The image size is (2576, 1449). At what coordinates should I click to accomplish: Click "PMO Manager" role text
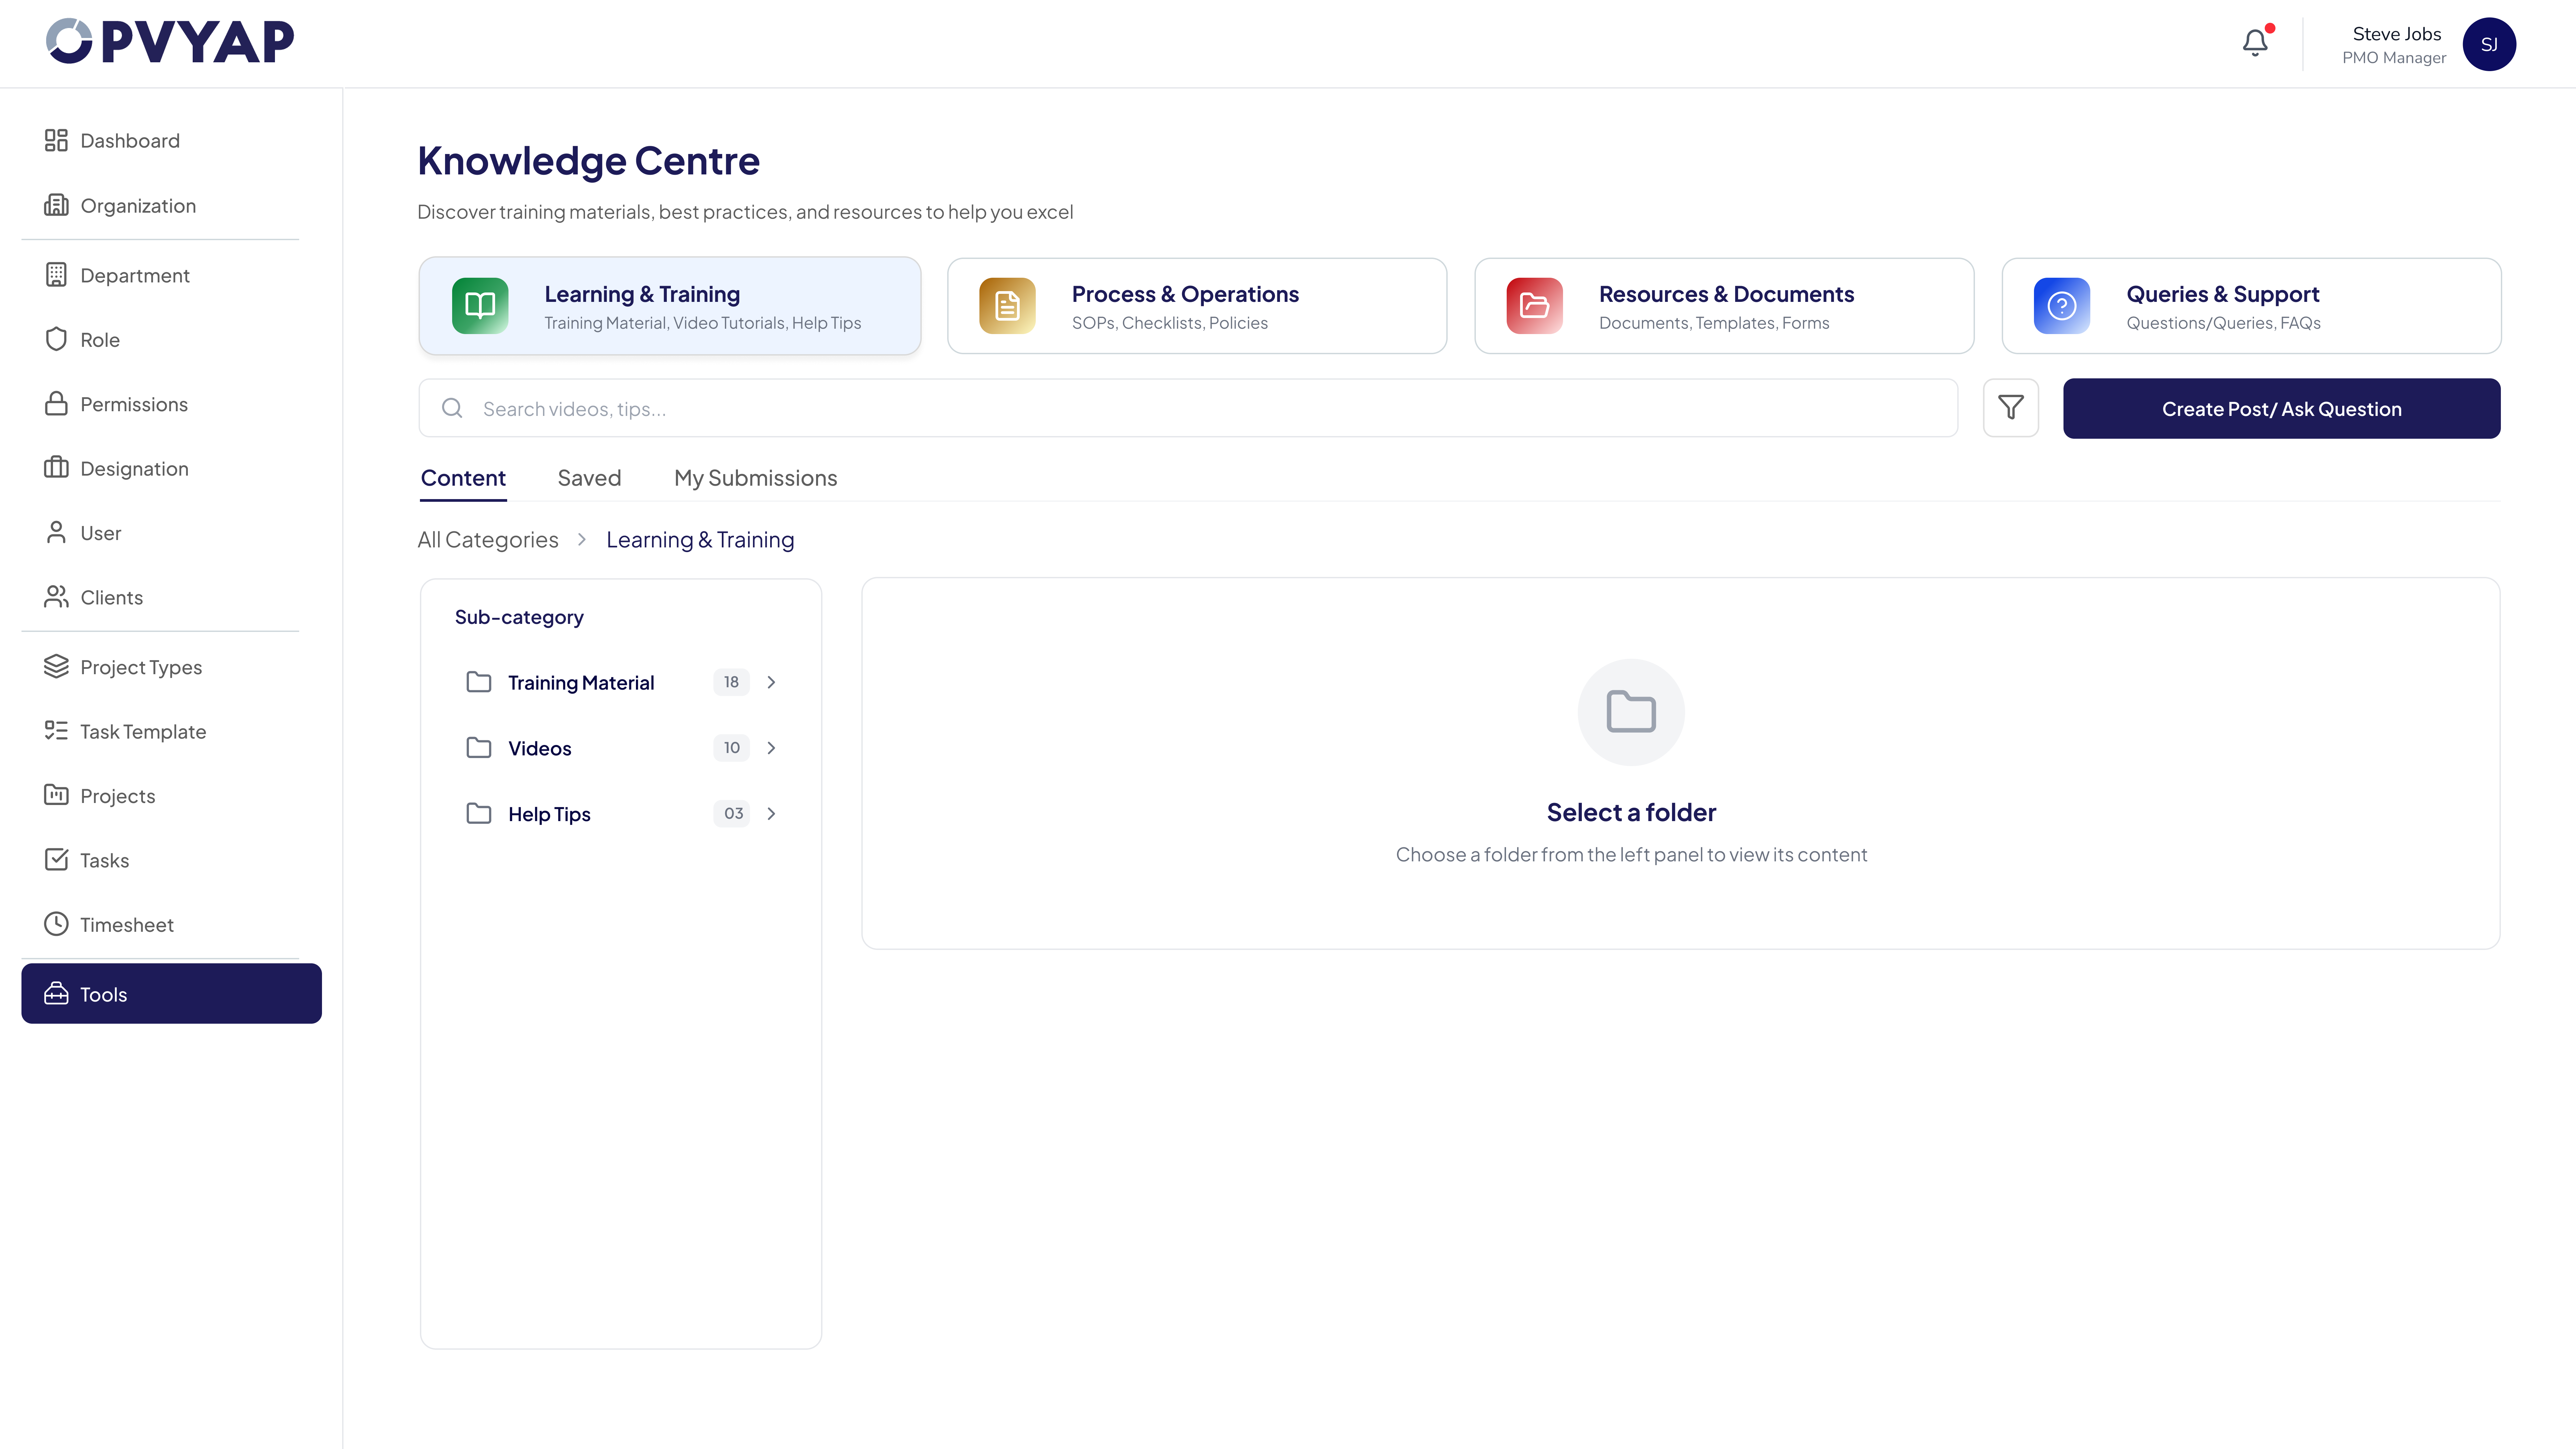tap(2394, 58)
